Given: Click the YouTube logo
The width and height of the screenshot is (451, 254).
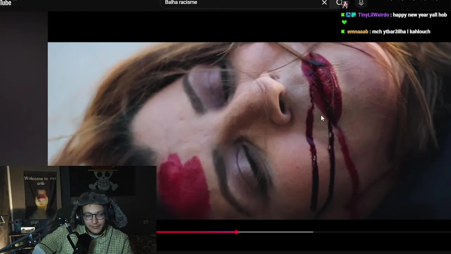Looking at the screenshot, I should tap(6, 3).
